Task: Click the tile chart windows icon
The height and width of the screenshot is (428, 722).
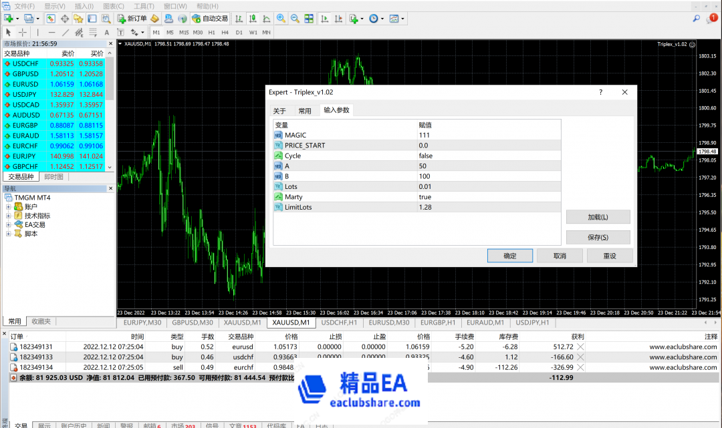Action: click(x=308, y=19)
